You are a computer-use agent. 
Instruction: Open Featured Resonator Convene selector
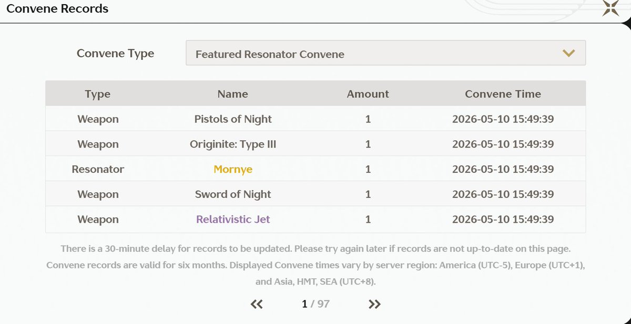[385, 53]
